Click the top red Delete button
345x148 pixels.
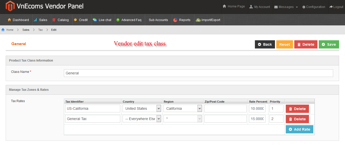(x=306, y=44)
